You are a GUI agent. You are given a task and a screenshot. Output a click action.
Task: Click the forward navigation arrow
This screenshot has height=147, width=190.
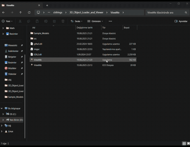coord(12,13)
